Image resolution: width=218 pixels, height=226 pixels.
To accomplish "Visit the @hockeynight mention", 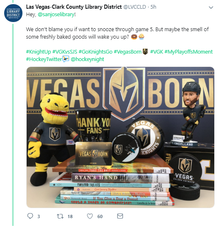I will 87,59.
